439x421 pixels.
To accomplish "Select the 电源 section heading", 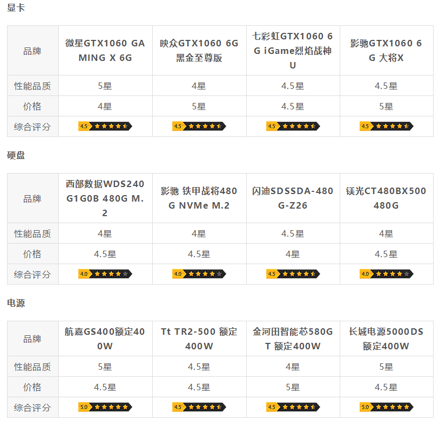I will (x=16, y=303).
